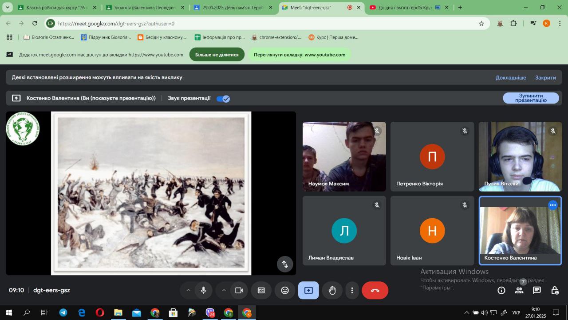The image size is (568, 320).
Task: Open Chrome tab search dropdown
Action: point(8,8)
